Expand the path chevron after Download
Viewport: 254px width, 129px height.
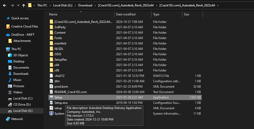pyautogui.click(x=95, y=5)
